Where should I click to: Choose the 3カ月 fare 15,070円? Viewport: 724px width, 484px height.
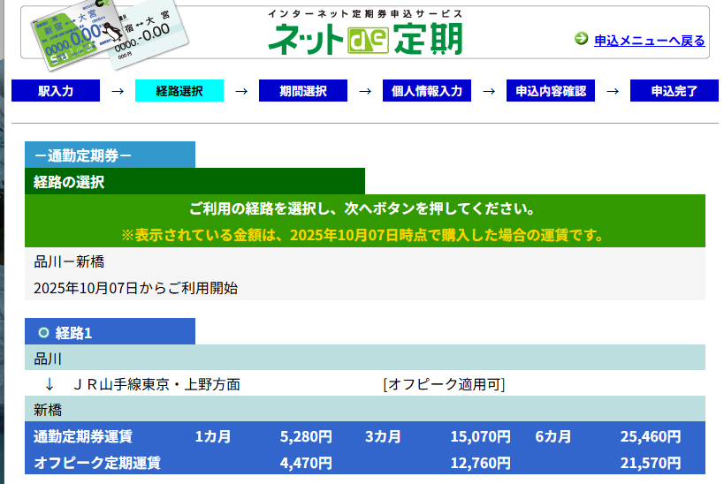(x=480, y=436)
